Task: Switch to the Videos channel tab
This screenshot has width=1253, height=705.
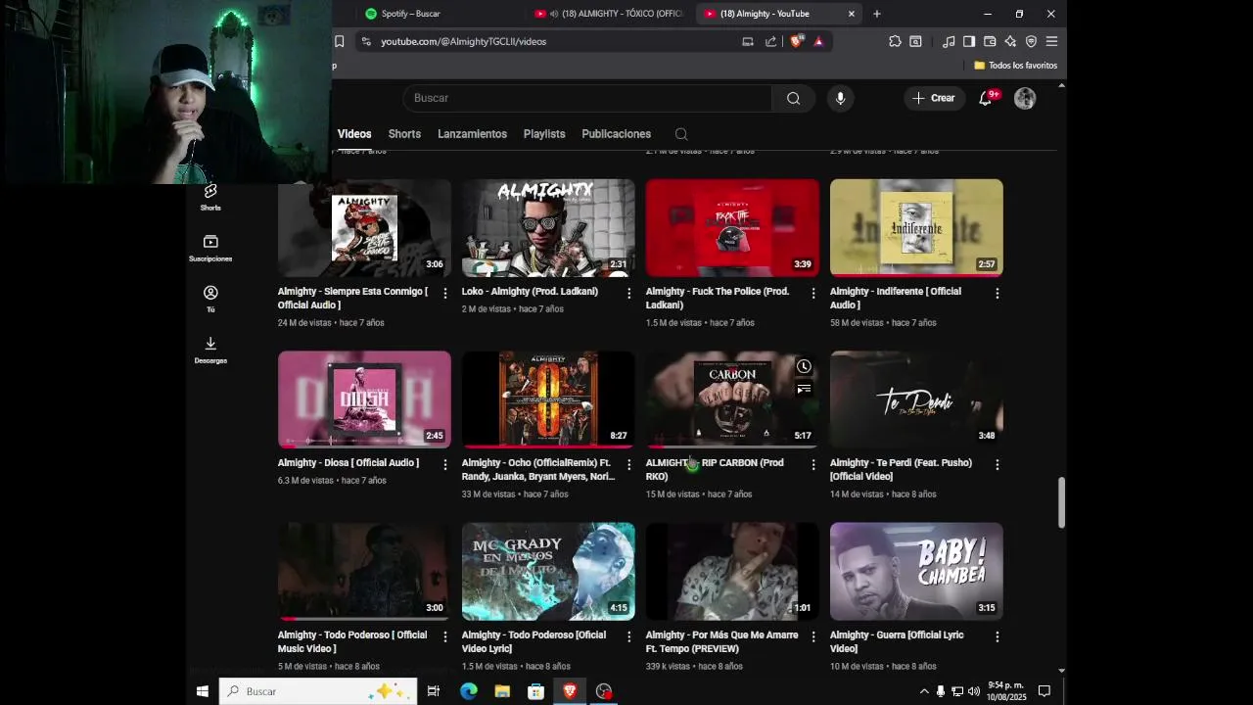Action: 354,134
